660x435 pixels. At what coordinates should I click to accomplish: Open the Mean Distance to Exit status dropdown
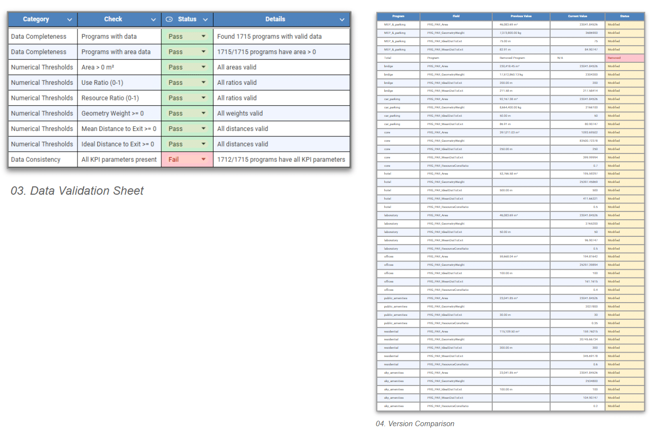click(x=203, y=129)
